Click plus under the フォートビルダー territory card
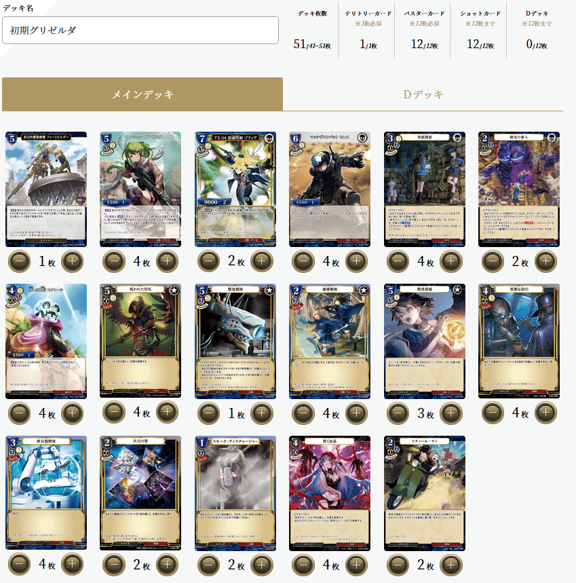576x583 pixels. tap(72, 261)
